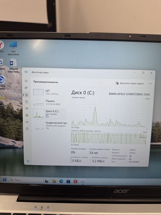
Task: Click the Емкость 239 ГБ value
Action: click(132, 150)
